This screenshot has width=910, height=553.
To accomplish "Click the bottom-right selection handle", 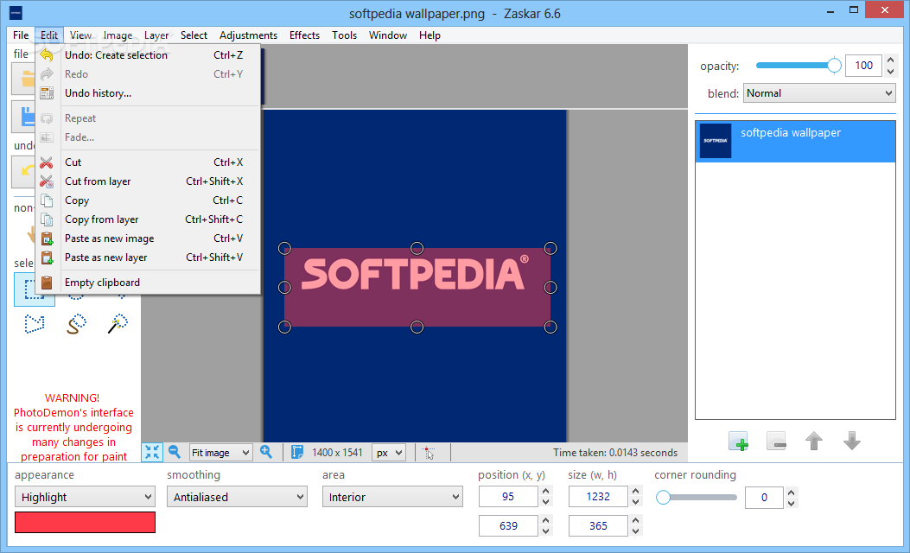I will (550, 327).
